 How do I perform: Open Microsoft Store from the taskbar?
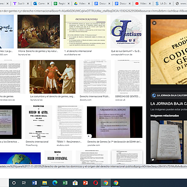click(75, 183)
